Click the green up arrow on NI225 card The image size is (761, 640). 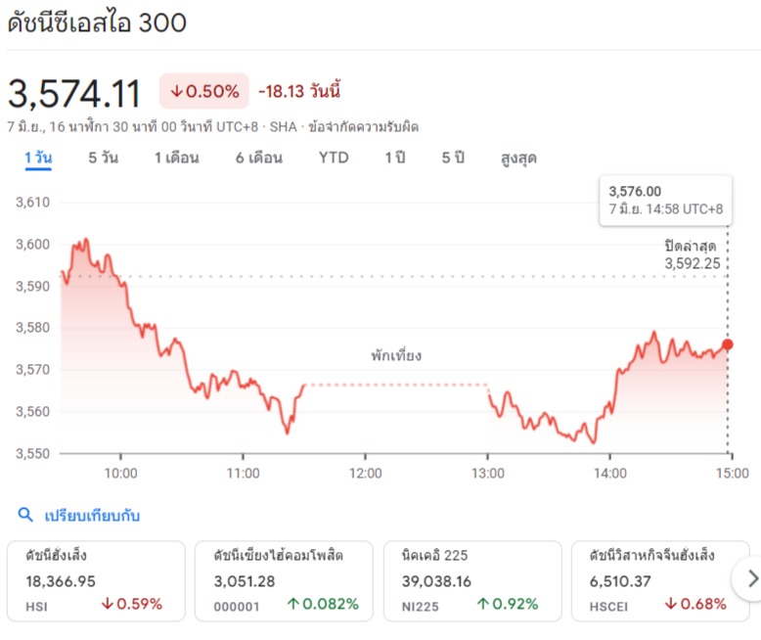pos(483,605)
